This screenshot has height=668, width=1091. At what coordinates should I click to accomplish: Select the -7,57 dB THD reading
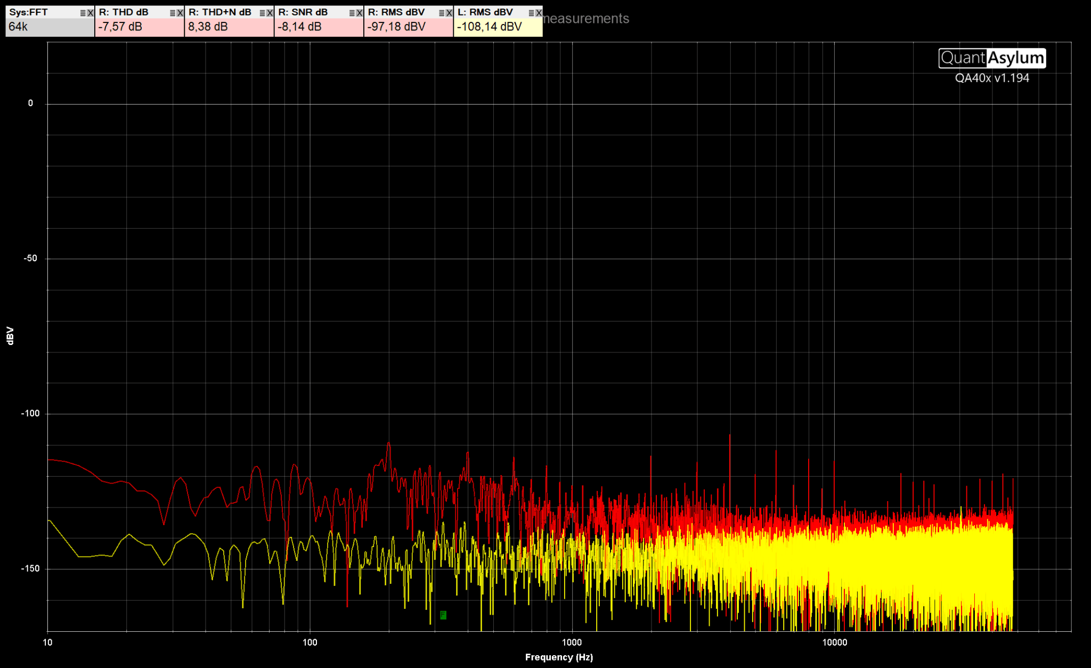pos(120,27)
